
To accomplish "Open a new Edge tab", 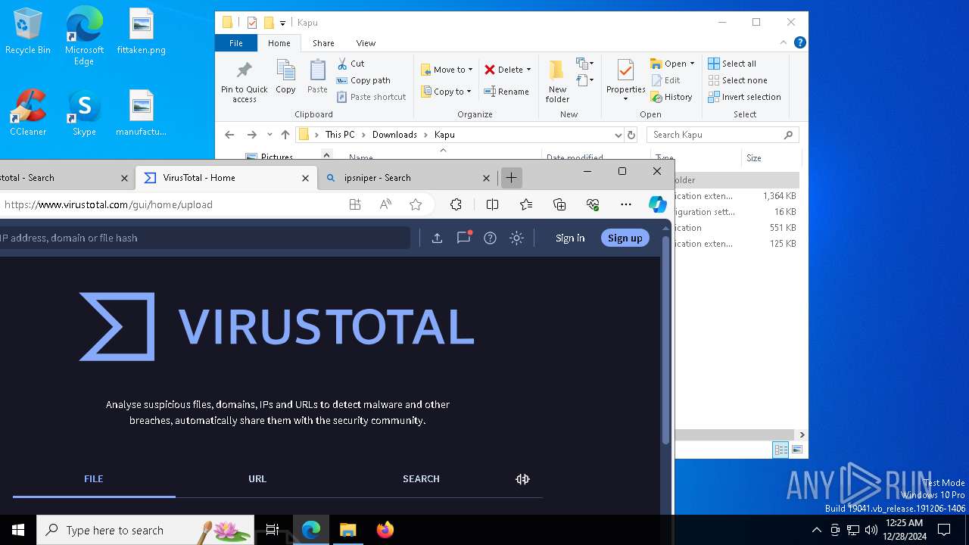I will coord(511,178).
